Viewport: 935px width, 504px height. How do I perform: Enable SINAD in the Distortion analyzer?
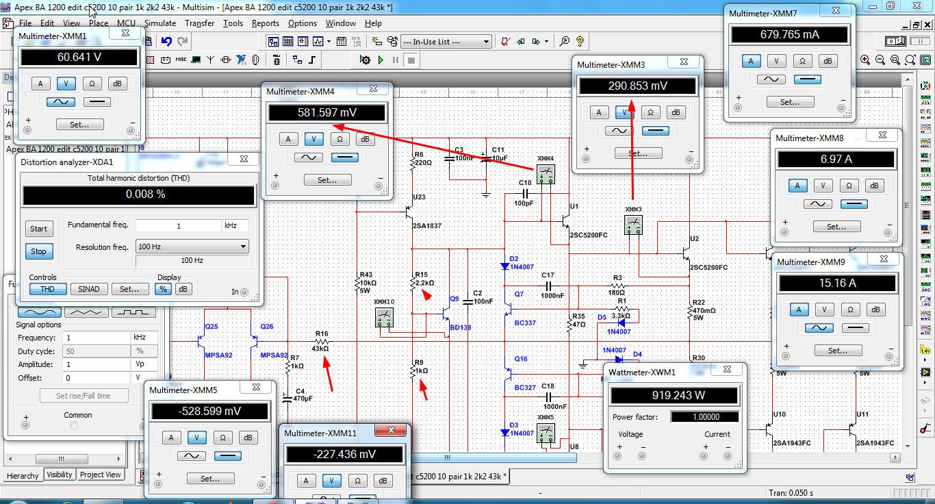click(x=89, y=289)
